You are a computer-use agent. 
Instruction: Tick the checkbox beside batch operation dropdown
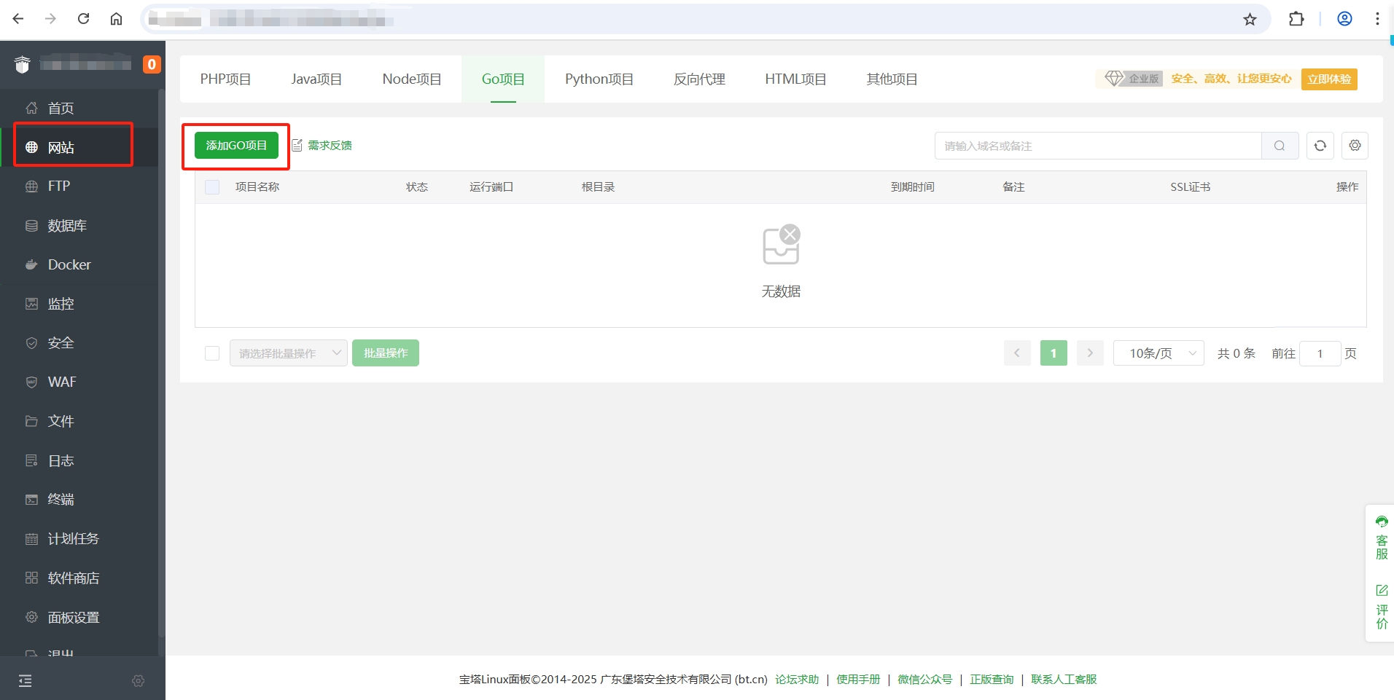[x=212, y=353]
